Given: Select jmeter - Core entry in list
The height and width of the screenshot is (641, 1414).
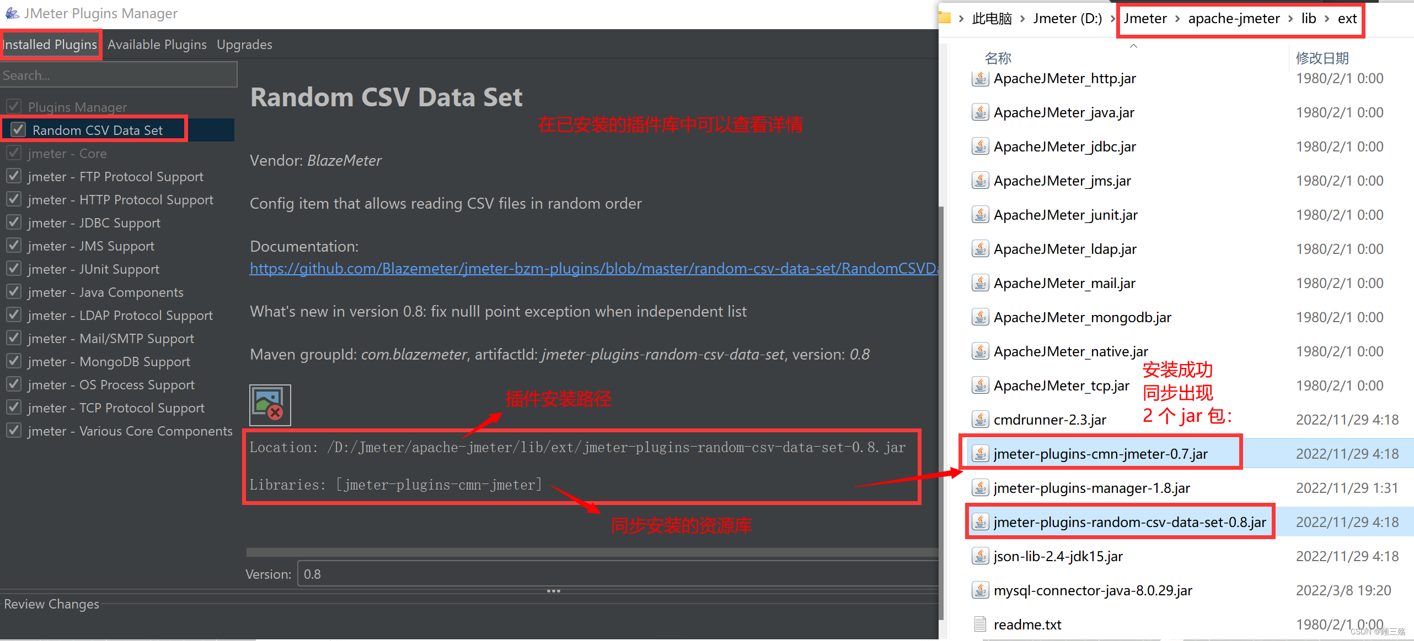Looking at the screenshot, I should pos(67,153).
